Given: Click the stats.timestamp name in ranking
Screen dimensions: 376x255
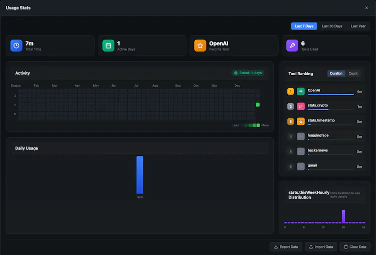Looking at the screenshot, I should tap(321, 120).
